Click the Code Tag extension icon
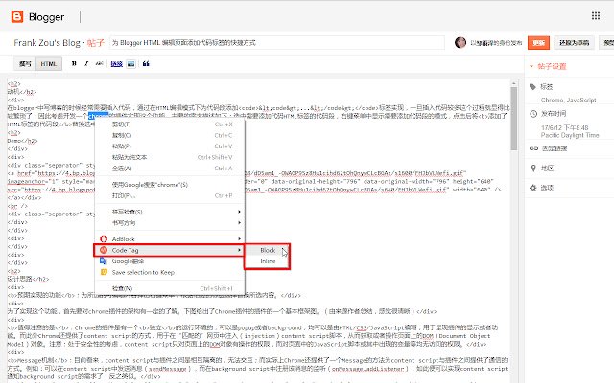The width and height of the screenshot is (614, 383). (x=104, y=250)
